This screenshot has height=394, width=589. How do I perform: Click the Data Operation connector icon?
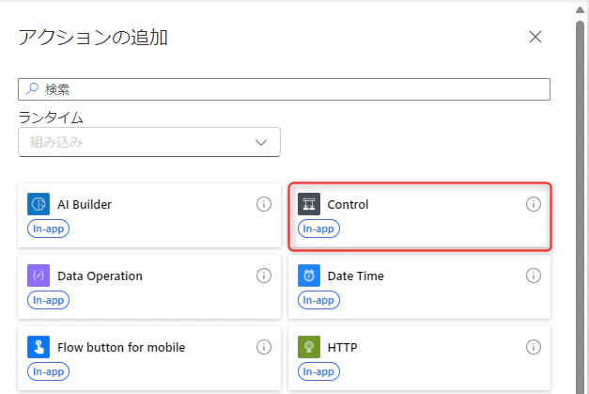click(39, 276)
